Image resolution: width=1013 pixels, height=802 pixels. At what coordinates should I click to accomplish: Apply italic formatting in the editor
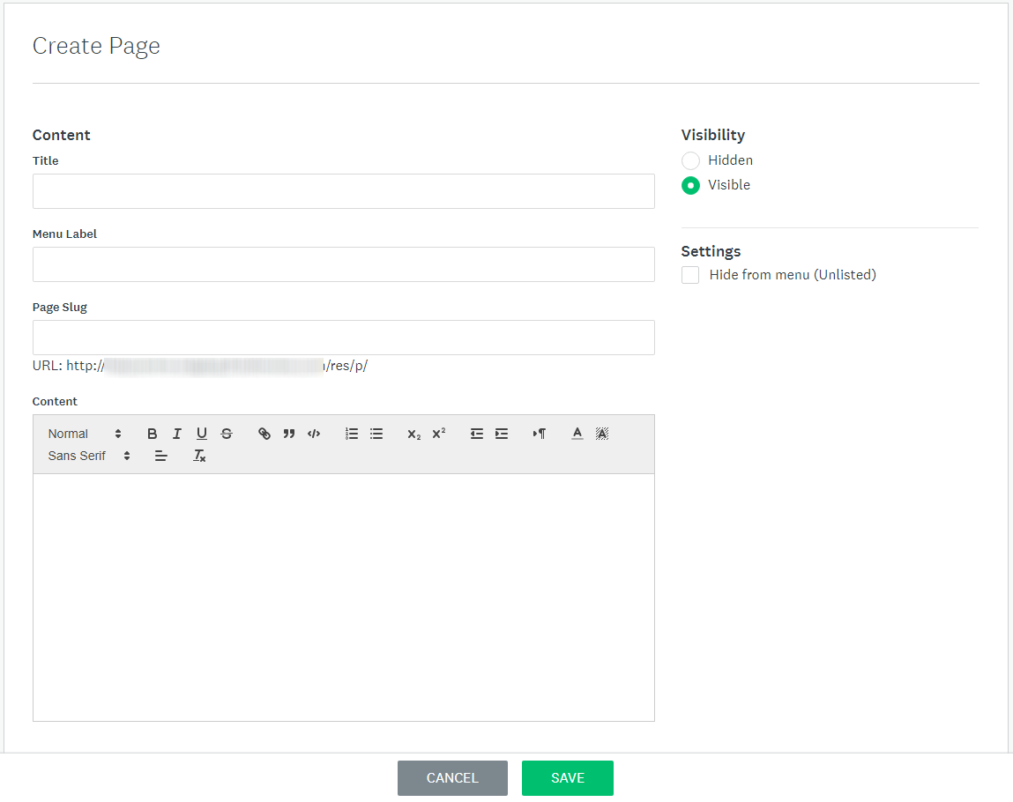click(x=176, y=434)
